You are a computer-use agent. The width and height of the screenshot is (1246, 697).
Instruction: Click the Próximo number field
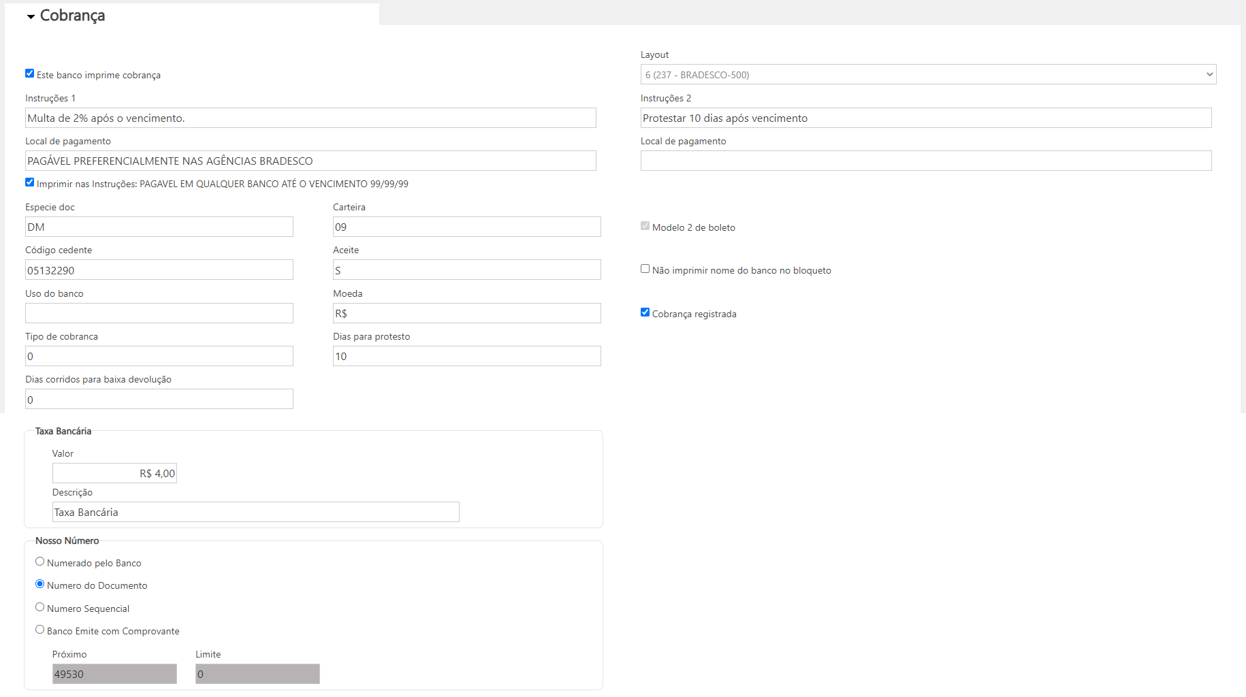(114, 674)
